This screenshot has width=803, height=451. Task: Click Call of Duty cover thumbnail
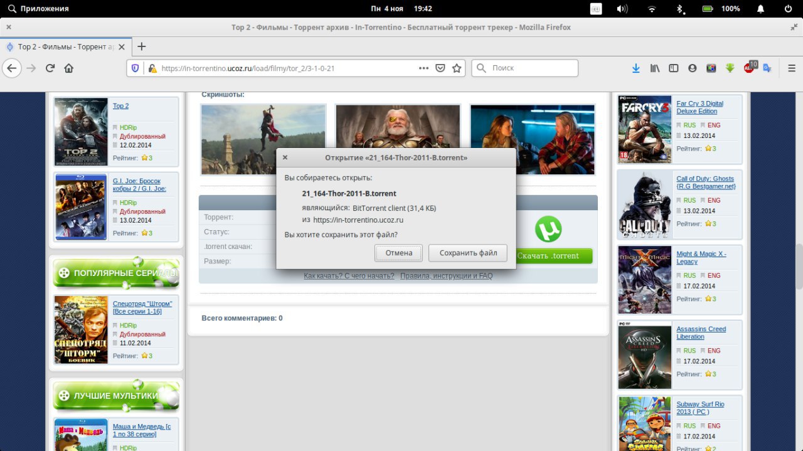pos(645,205)
